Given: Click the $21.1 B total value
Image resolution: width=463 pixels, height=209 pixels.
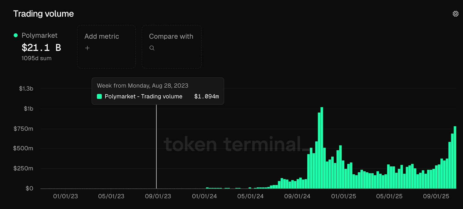Looking at the screenshot, I should click(x=41, y=47).
